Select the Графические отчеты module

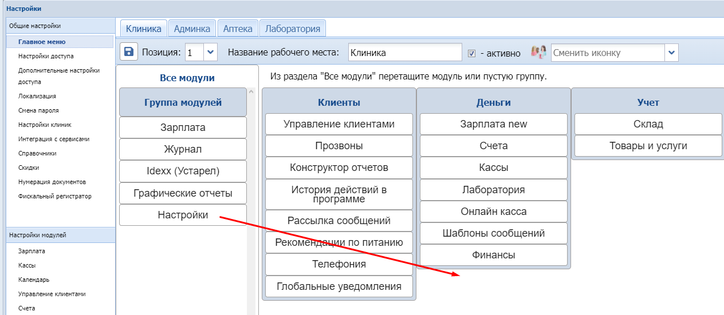tap(183, 193)
